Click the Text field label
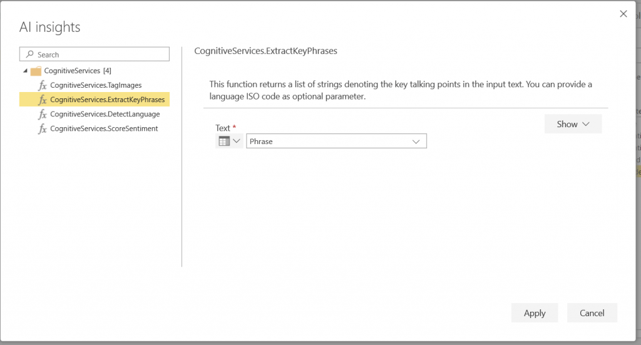Screen dimensions: 641x345 pyautogui.click(x=223, y=128)
